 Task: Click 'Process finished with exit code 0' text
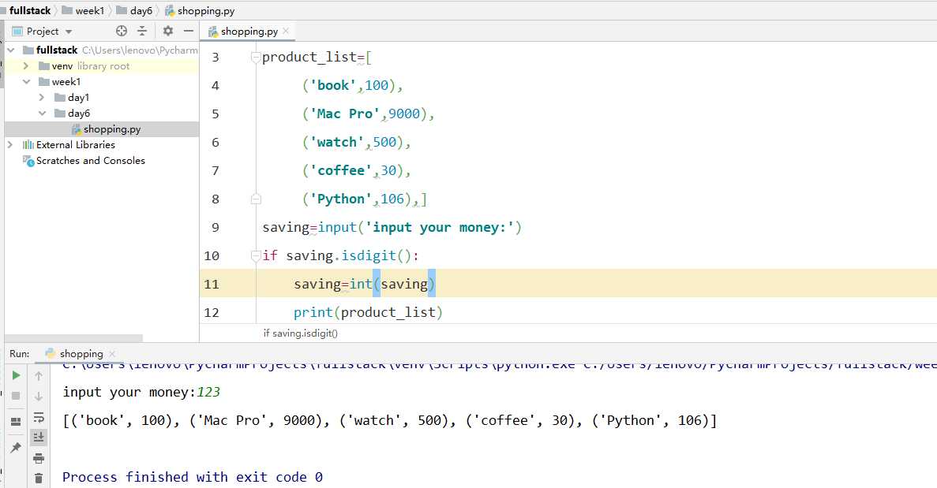[x=193, y=477]
